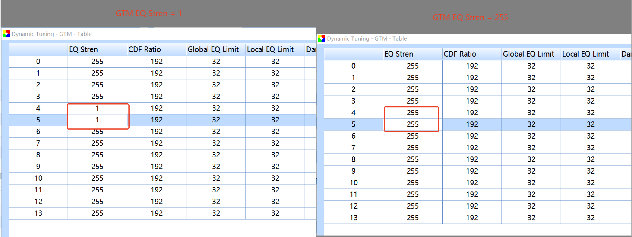
Task: Click row 2 Local EQ Limit cell in right table
Action: (590, 89)
